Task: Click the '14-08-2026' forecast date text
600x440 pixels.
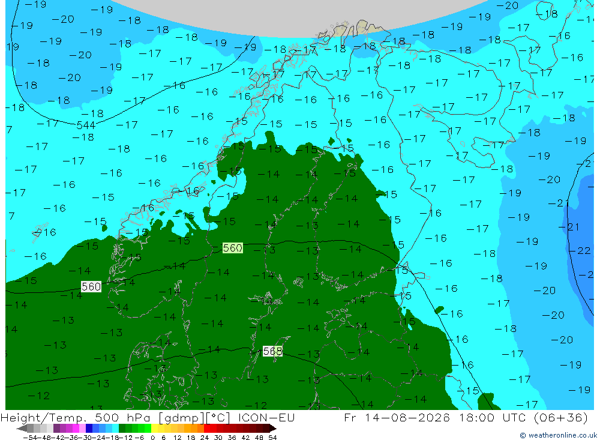Action: 407,417
